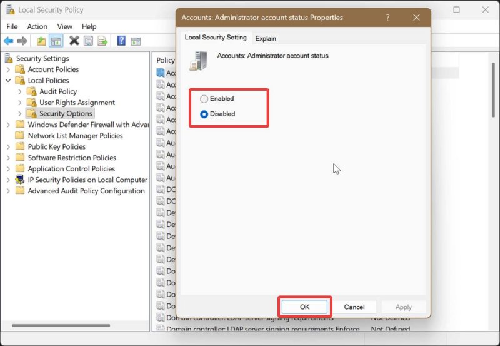Select Security Settings tree root label
This screenshot has width=500, height=346.
(x=42, y=58)
